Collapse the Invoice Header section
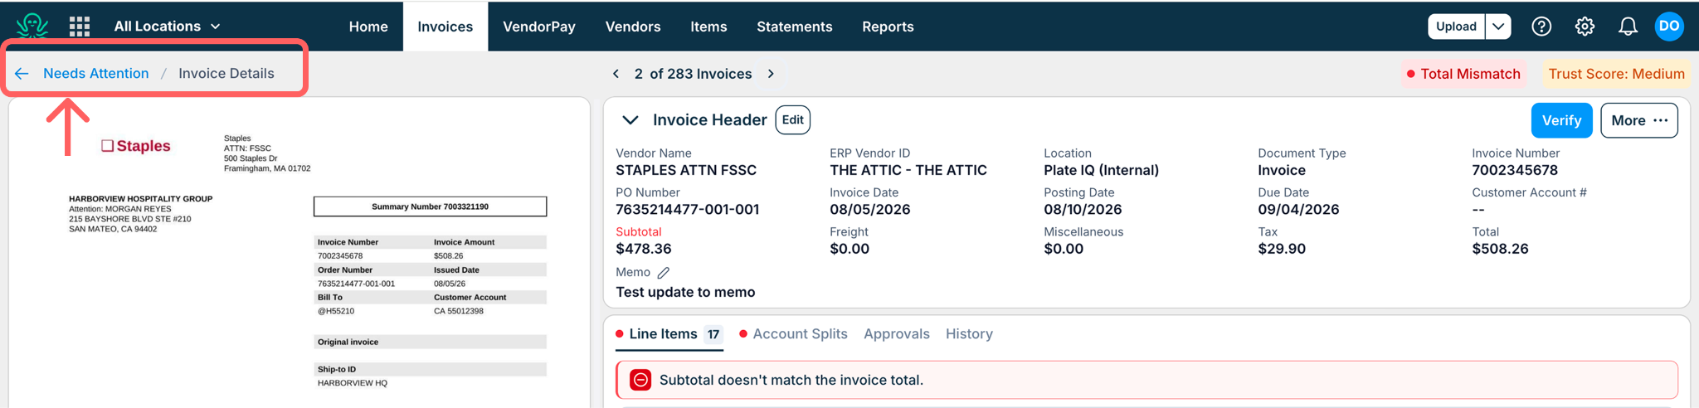The width and height of the screenshot is (1699, 408). coord(630,120)
